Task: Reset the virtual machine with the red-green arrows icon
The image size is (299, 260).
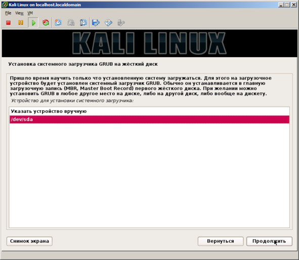Action: pos(46,23)
